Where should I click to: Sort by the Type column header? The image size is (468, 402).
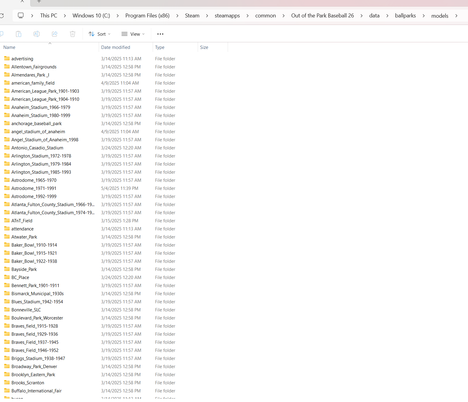pyautogui.click(x=160, y=47)
